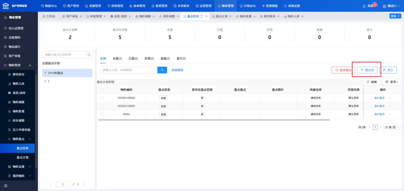The image size is (404, 191).
Task: Click the sidebar collapse icon at bottom left
Action: click(x=6, y=186)
